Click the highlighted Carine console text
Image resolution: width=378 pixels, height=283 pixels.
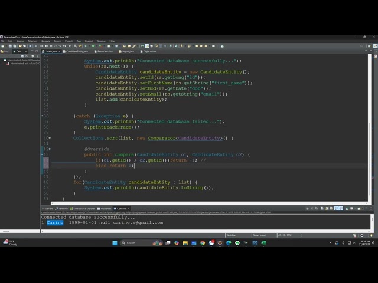click(55, 223)
